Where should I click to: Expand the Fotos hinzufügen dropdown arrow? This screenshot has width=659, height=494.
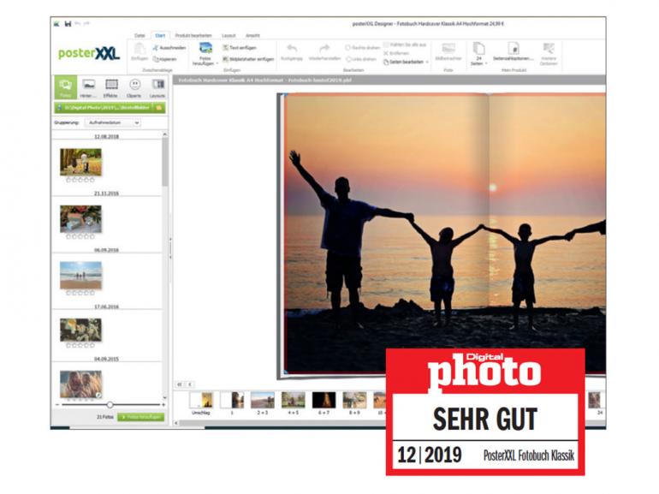(217, 63)
